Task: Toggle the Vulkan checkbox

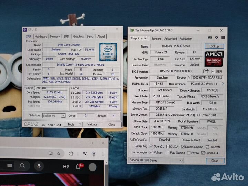Action: click(x=152, y=152)
